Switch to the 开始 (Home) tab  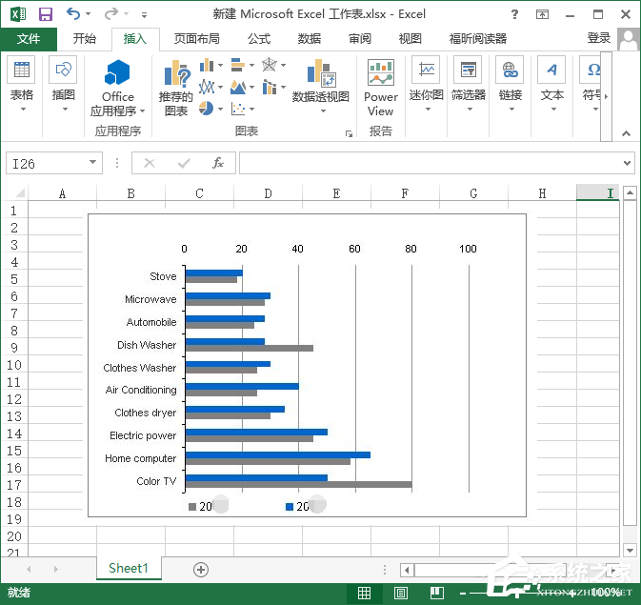(x=85, y=39)
